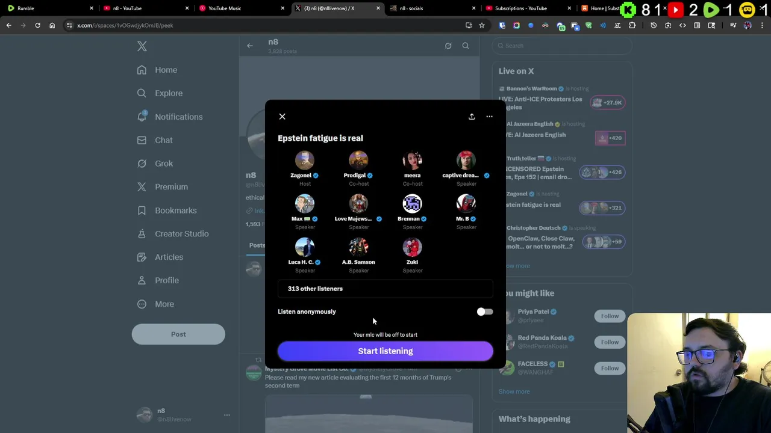Click browser forward button
Image resolution: width=771 pixels, height=433 pixels.
tap(23, 25)
